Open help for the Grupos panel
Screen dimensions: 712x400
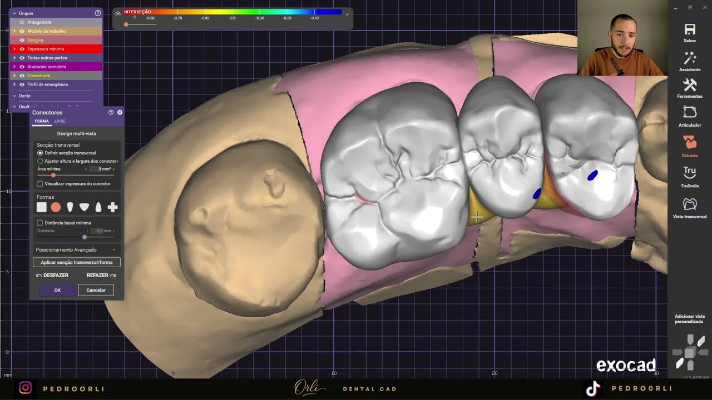[98, 13]
